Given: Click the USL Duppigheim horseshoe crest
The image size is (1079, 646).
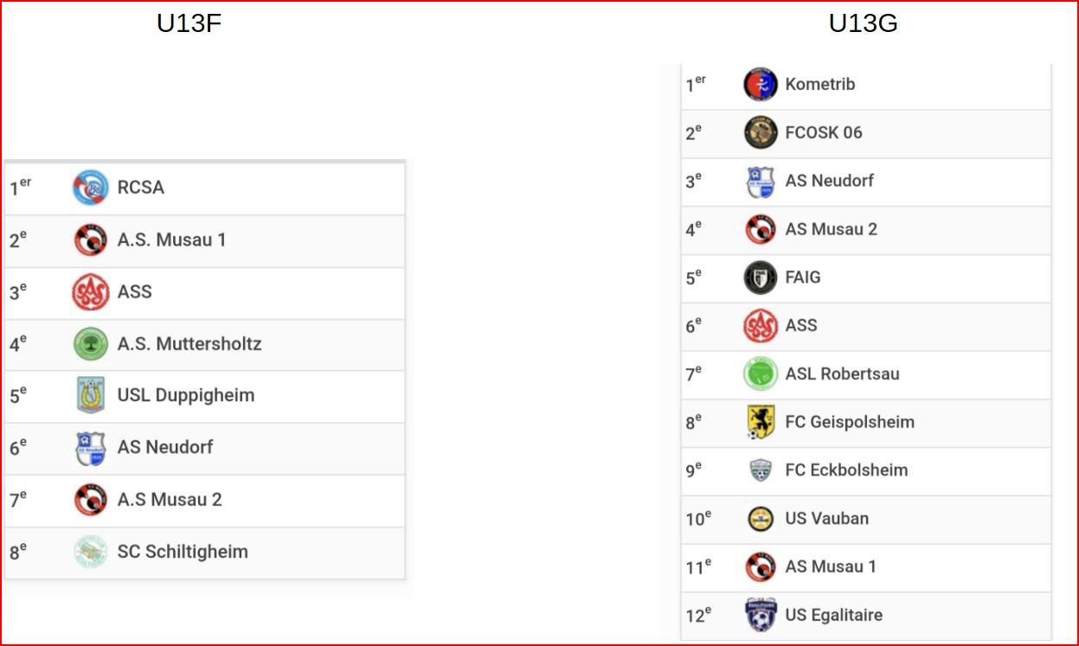Looking at the screenshot, I should pyautogui.click(x=90, y=395).
